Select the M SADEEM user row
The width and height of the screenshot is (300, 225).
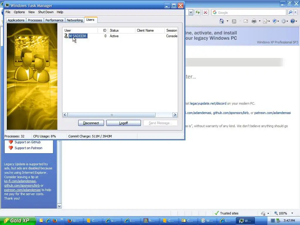[x=78, y=36]
